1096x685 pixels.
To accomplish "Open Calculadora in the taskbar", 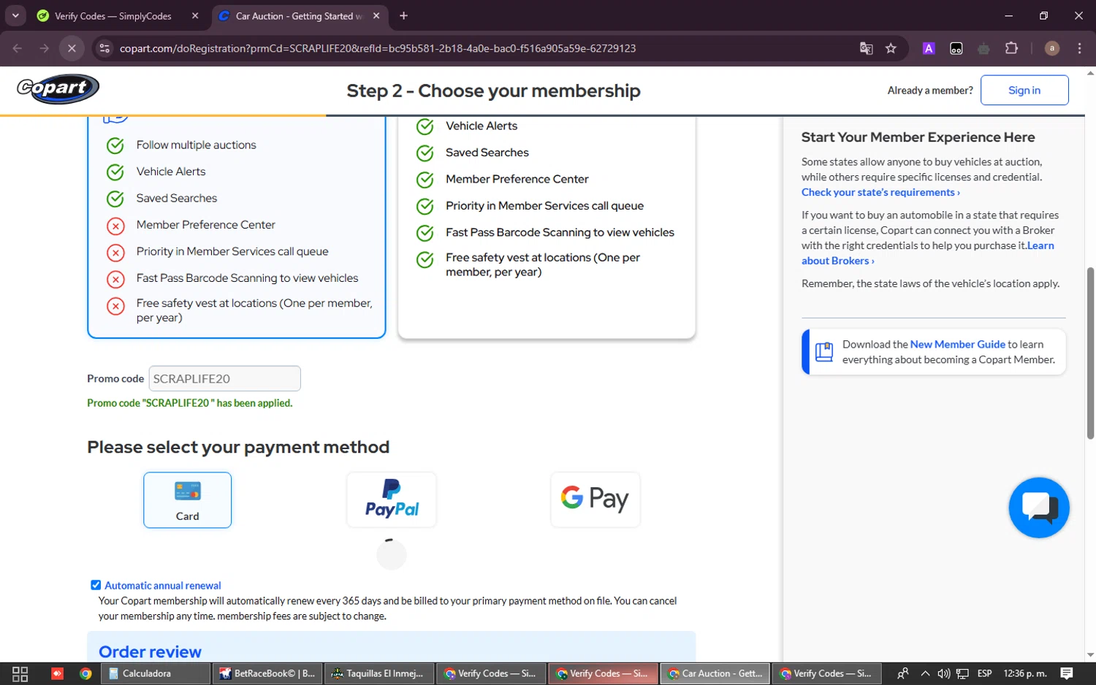I will 155,673.
